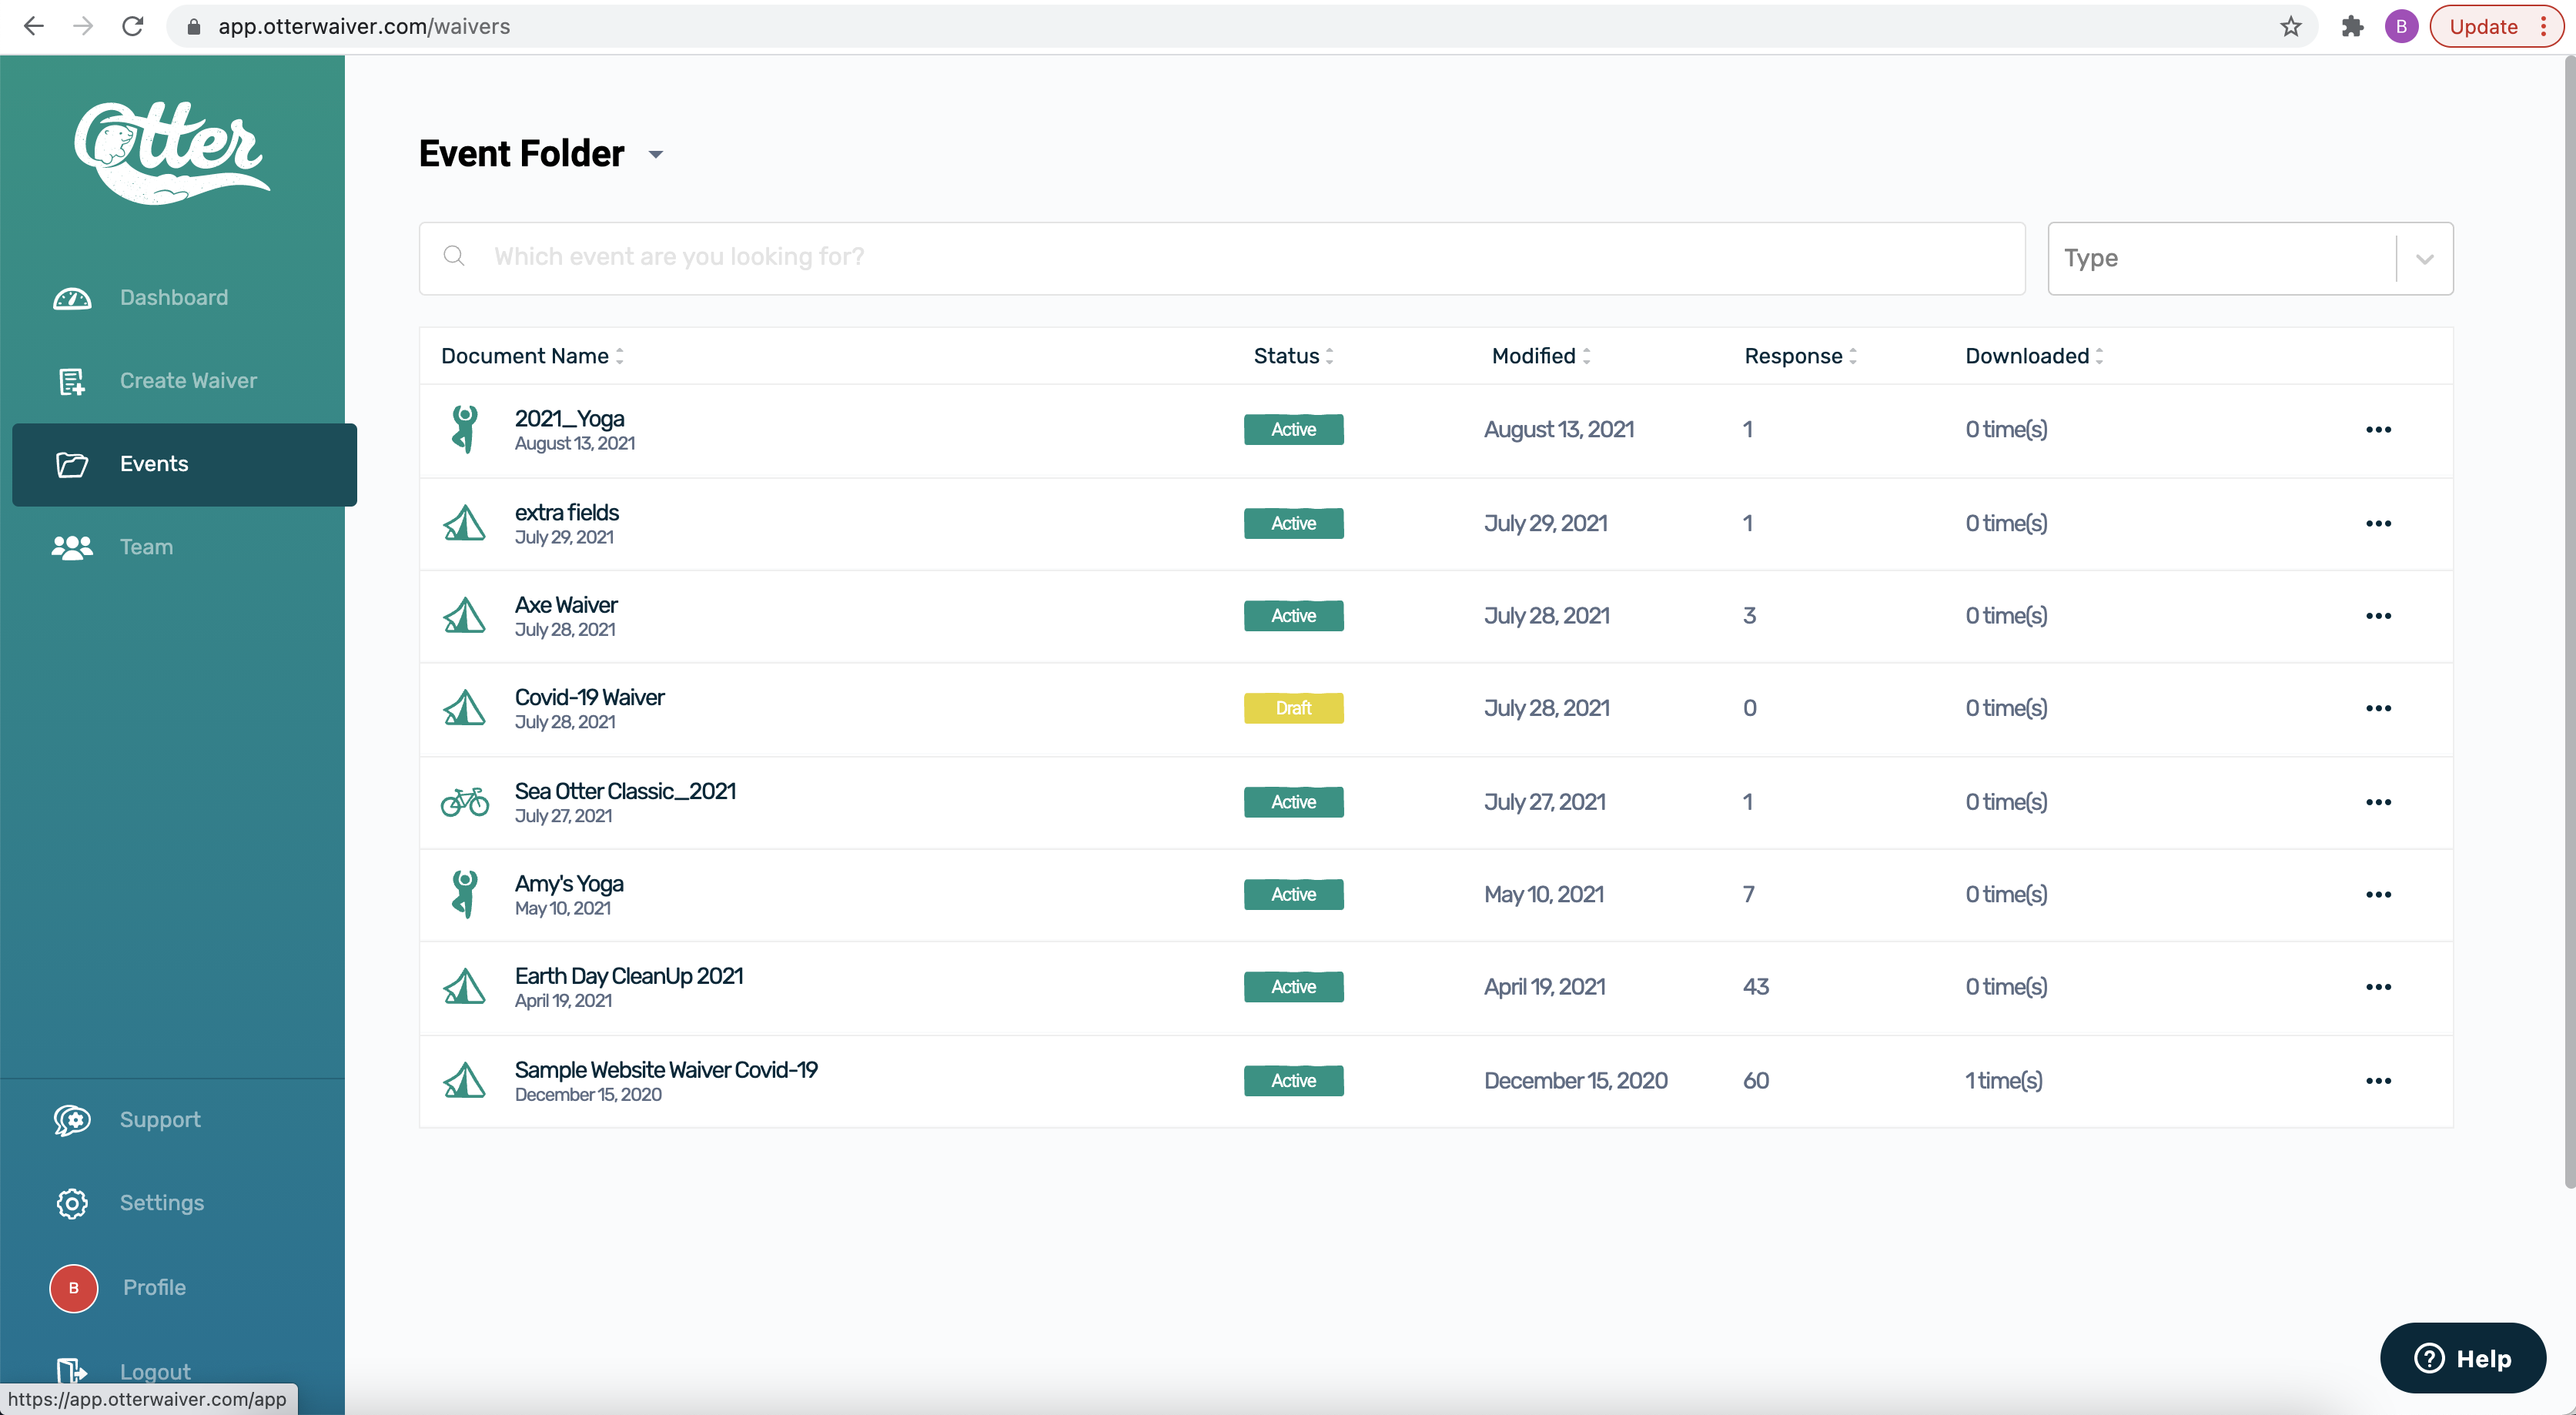Click the bicycle icon for Sea Otter Classic_2021
Screen dimensions: 2576x1415
(x=464, y=802)
